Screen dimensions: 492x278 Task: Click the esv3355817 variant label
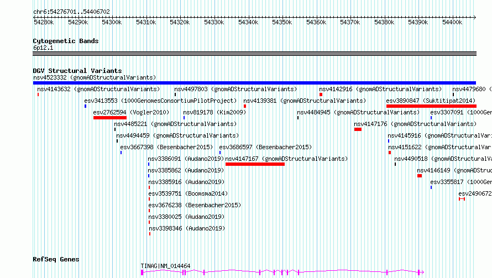point(461,182)
